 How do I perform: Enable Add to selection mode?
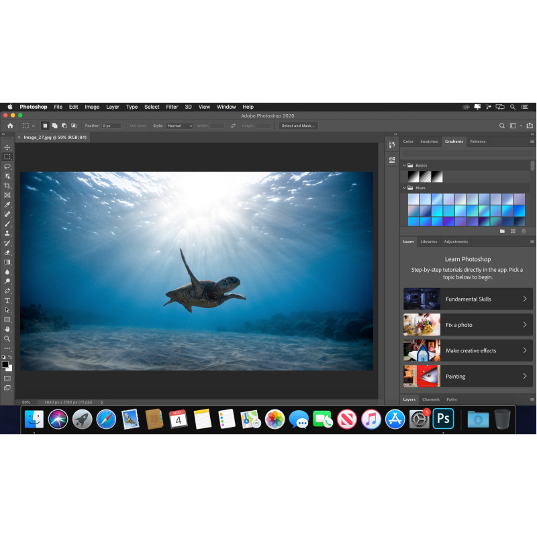(x=55, y=126)
